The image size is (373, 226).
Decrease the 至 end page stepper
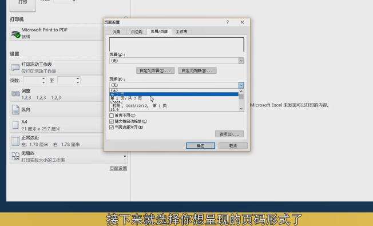click(78, 82)
